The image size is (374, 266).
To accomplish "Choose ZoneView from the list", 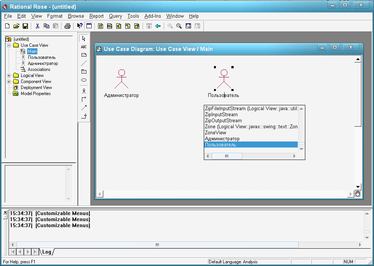I will point(251,133).
